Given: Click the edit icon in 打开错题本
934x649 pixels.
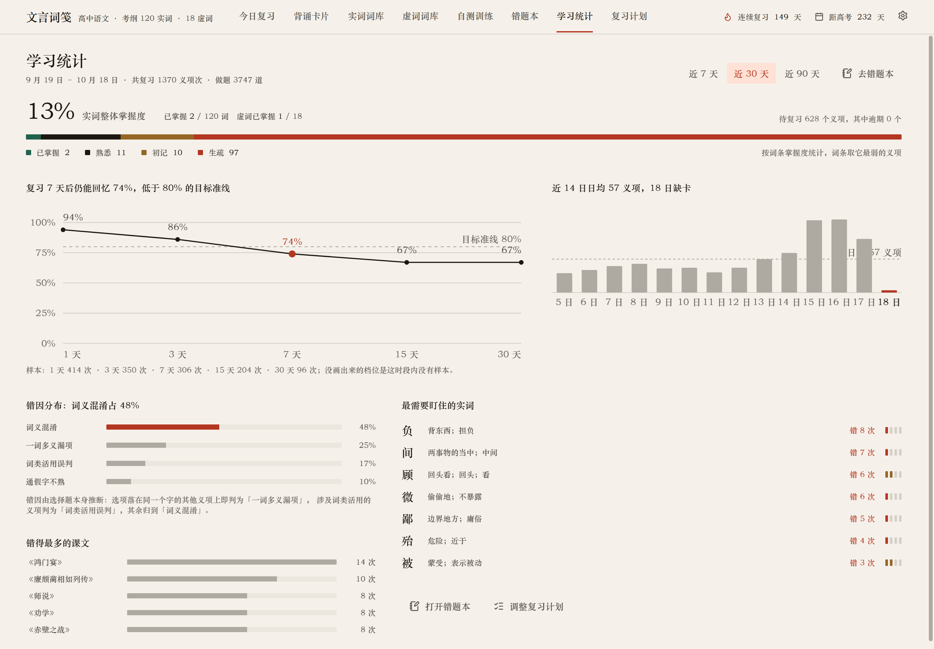Looking at the screenshot, I should [414, 606].
